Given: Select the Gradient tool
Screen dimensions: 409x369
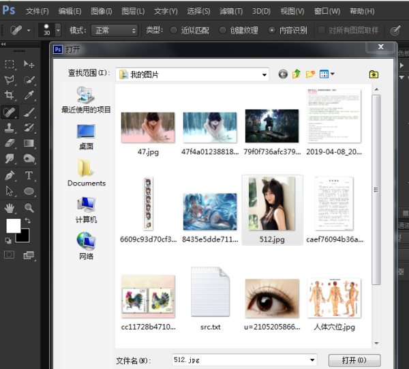Looking at the screenshot, I should click(29, 143).
